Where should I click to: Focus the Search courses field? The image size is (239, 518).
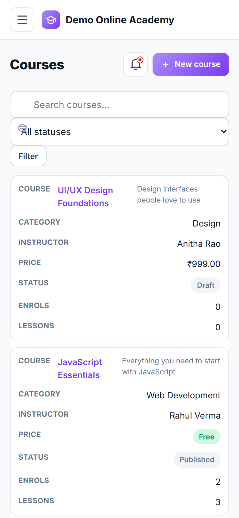click(x=120, y=105)
